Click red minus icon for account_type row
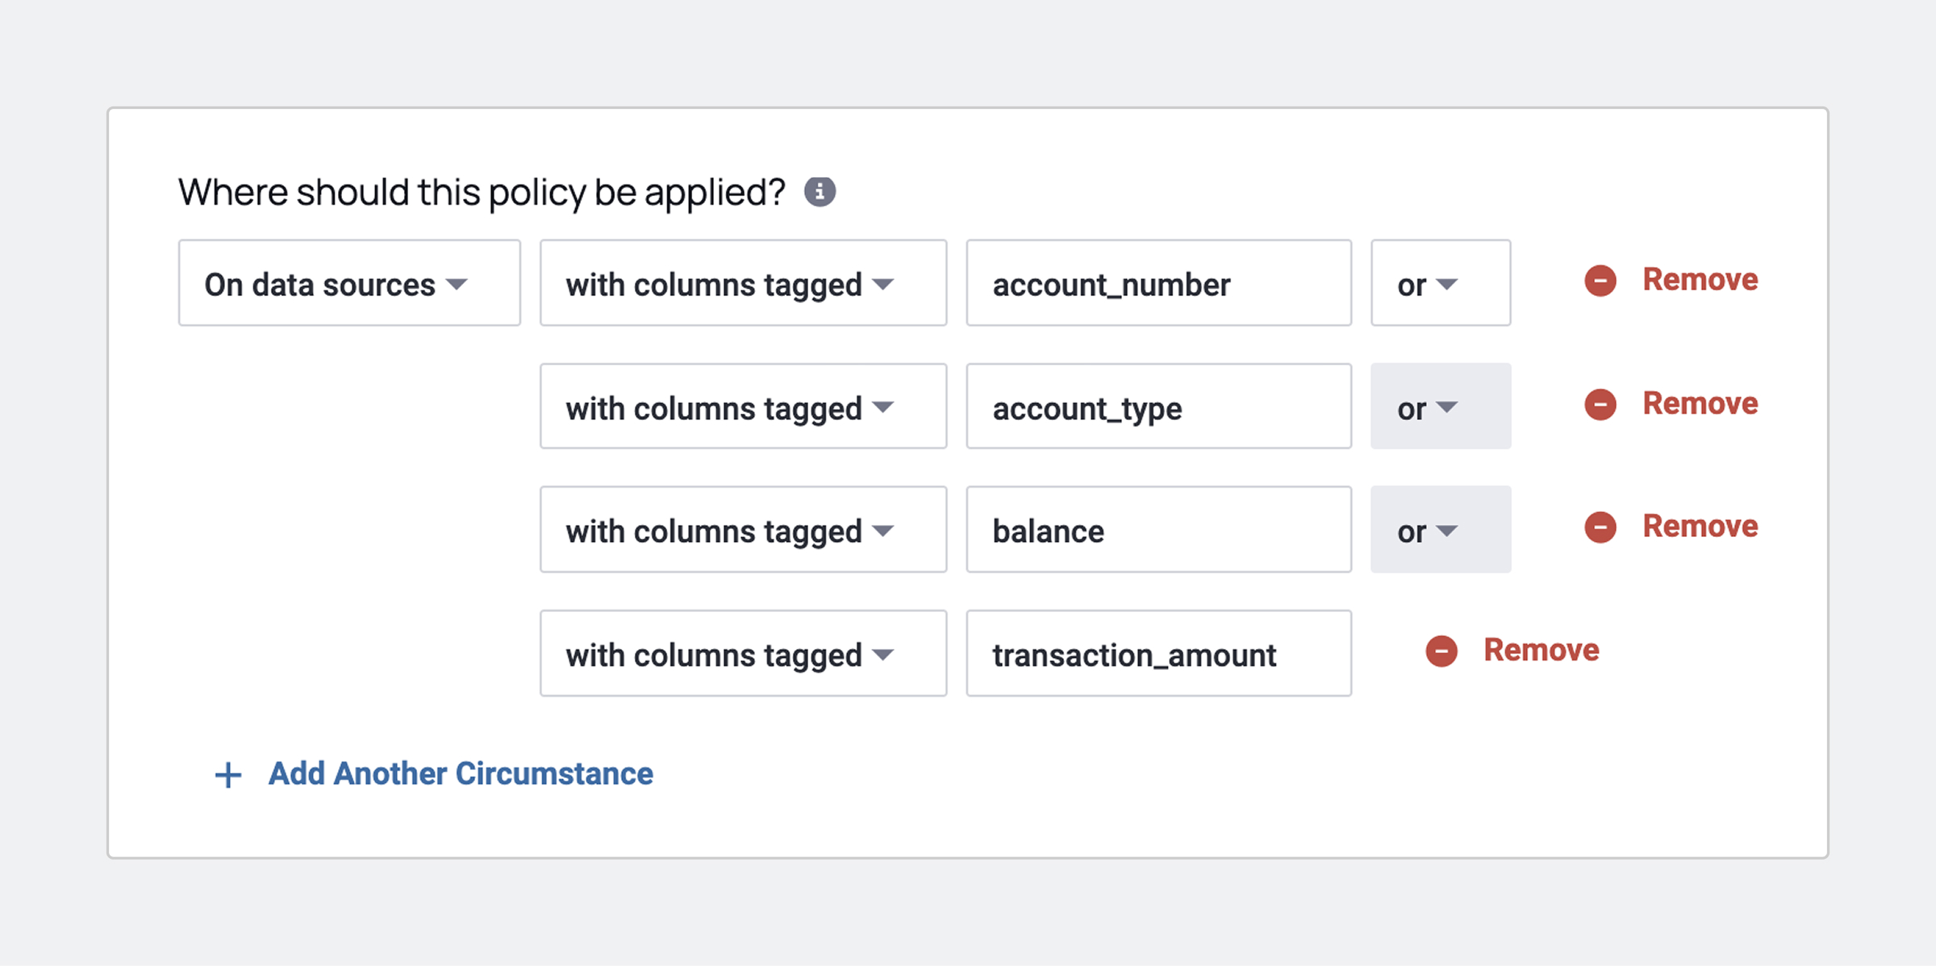The width and height of the screenshot is (1936, 966). 1600,404
